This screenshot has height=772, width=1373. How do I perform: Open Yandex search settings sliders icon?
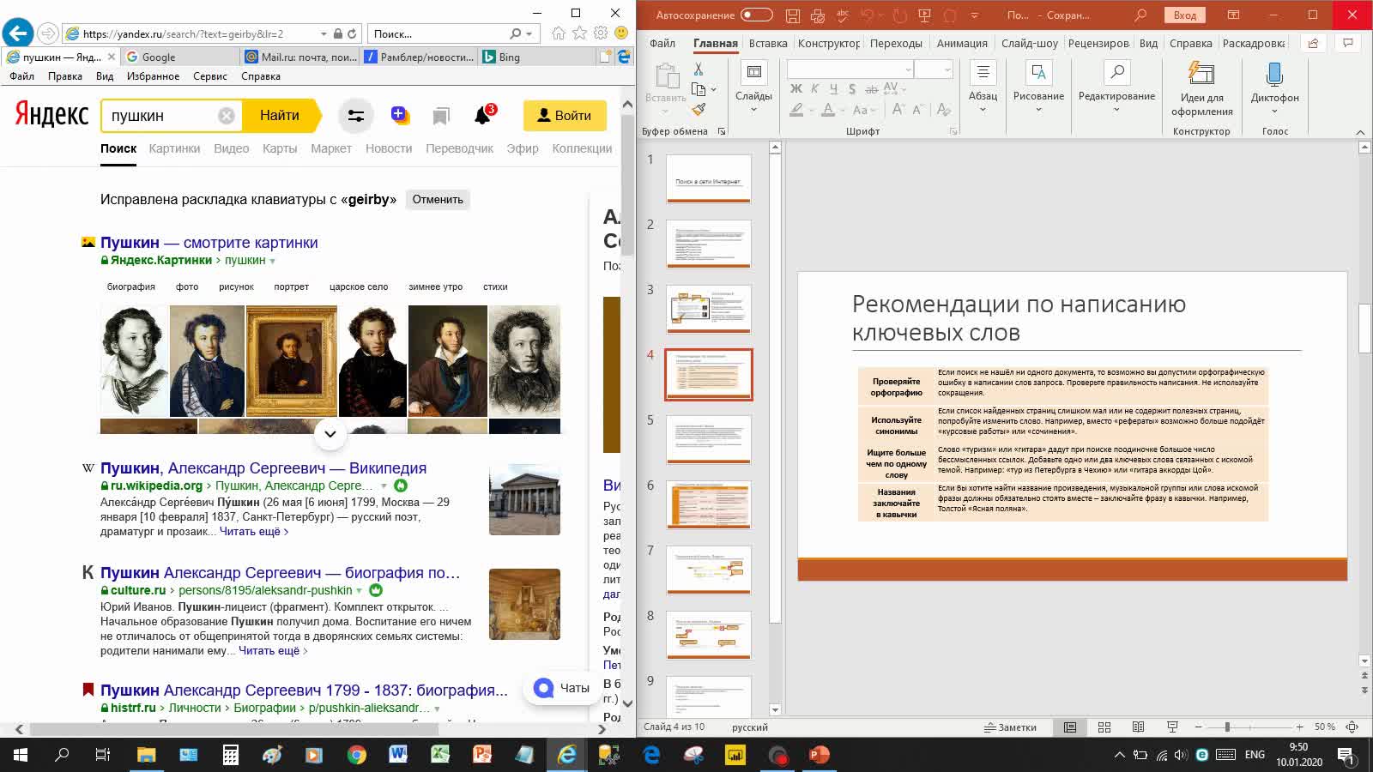coord(355,116)
